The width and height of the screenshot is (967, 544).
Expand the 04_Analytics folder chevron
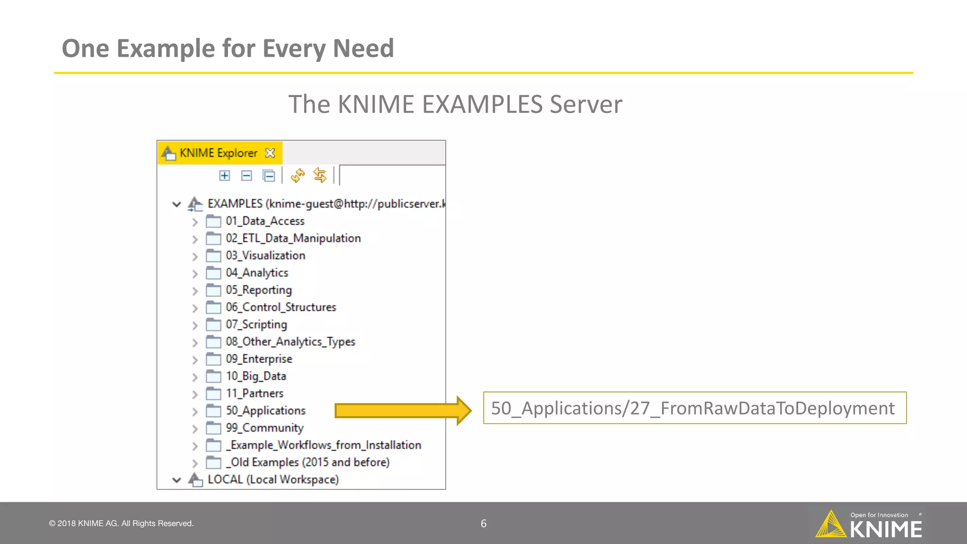[195, 273]
